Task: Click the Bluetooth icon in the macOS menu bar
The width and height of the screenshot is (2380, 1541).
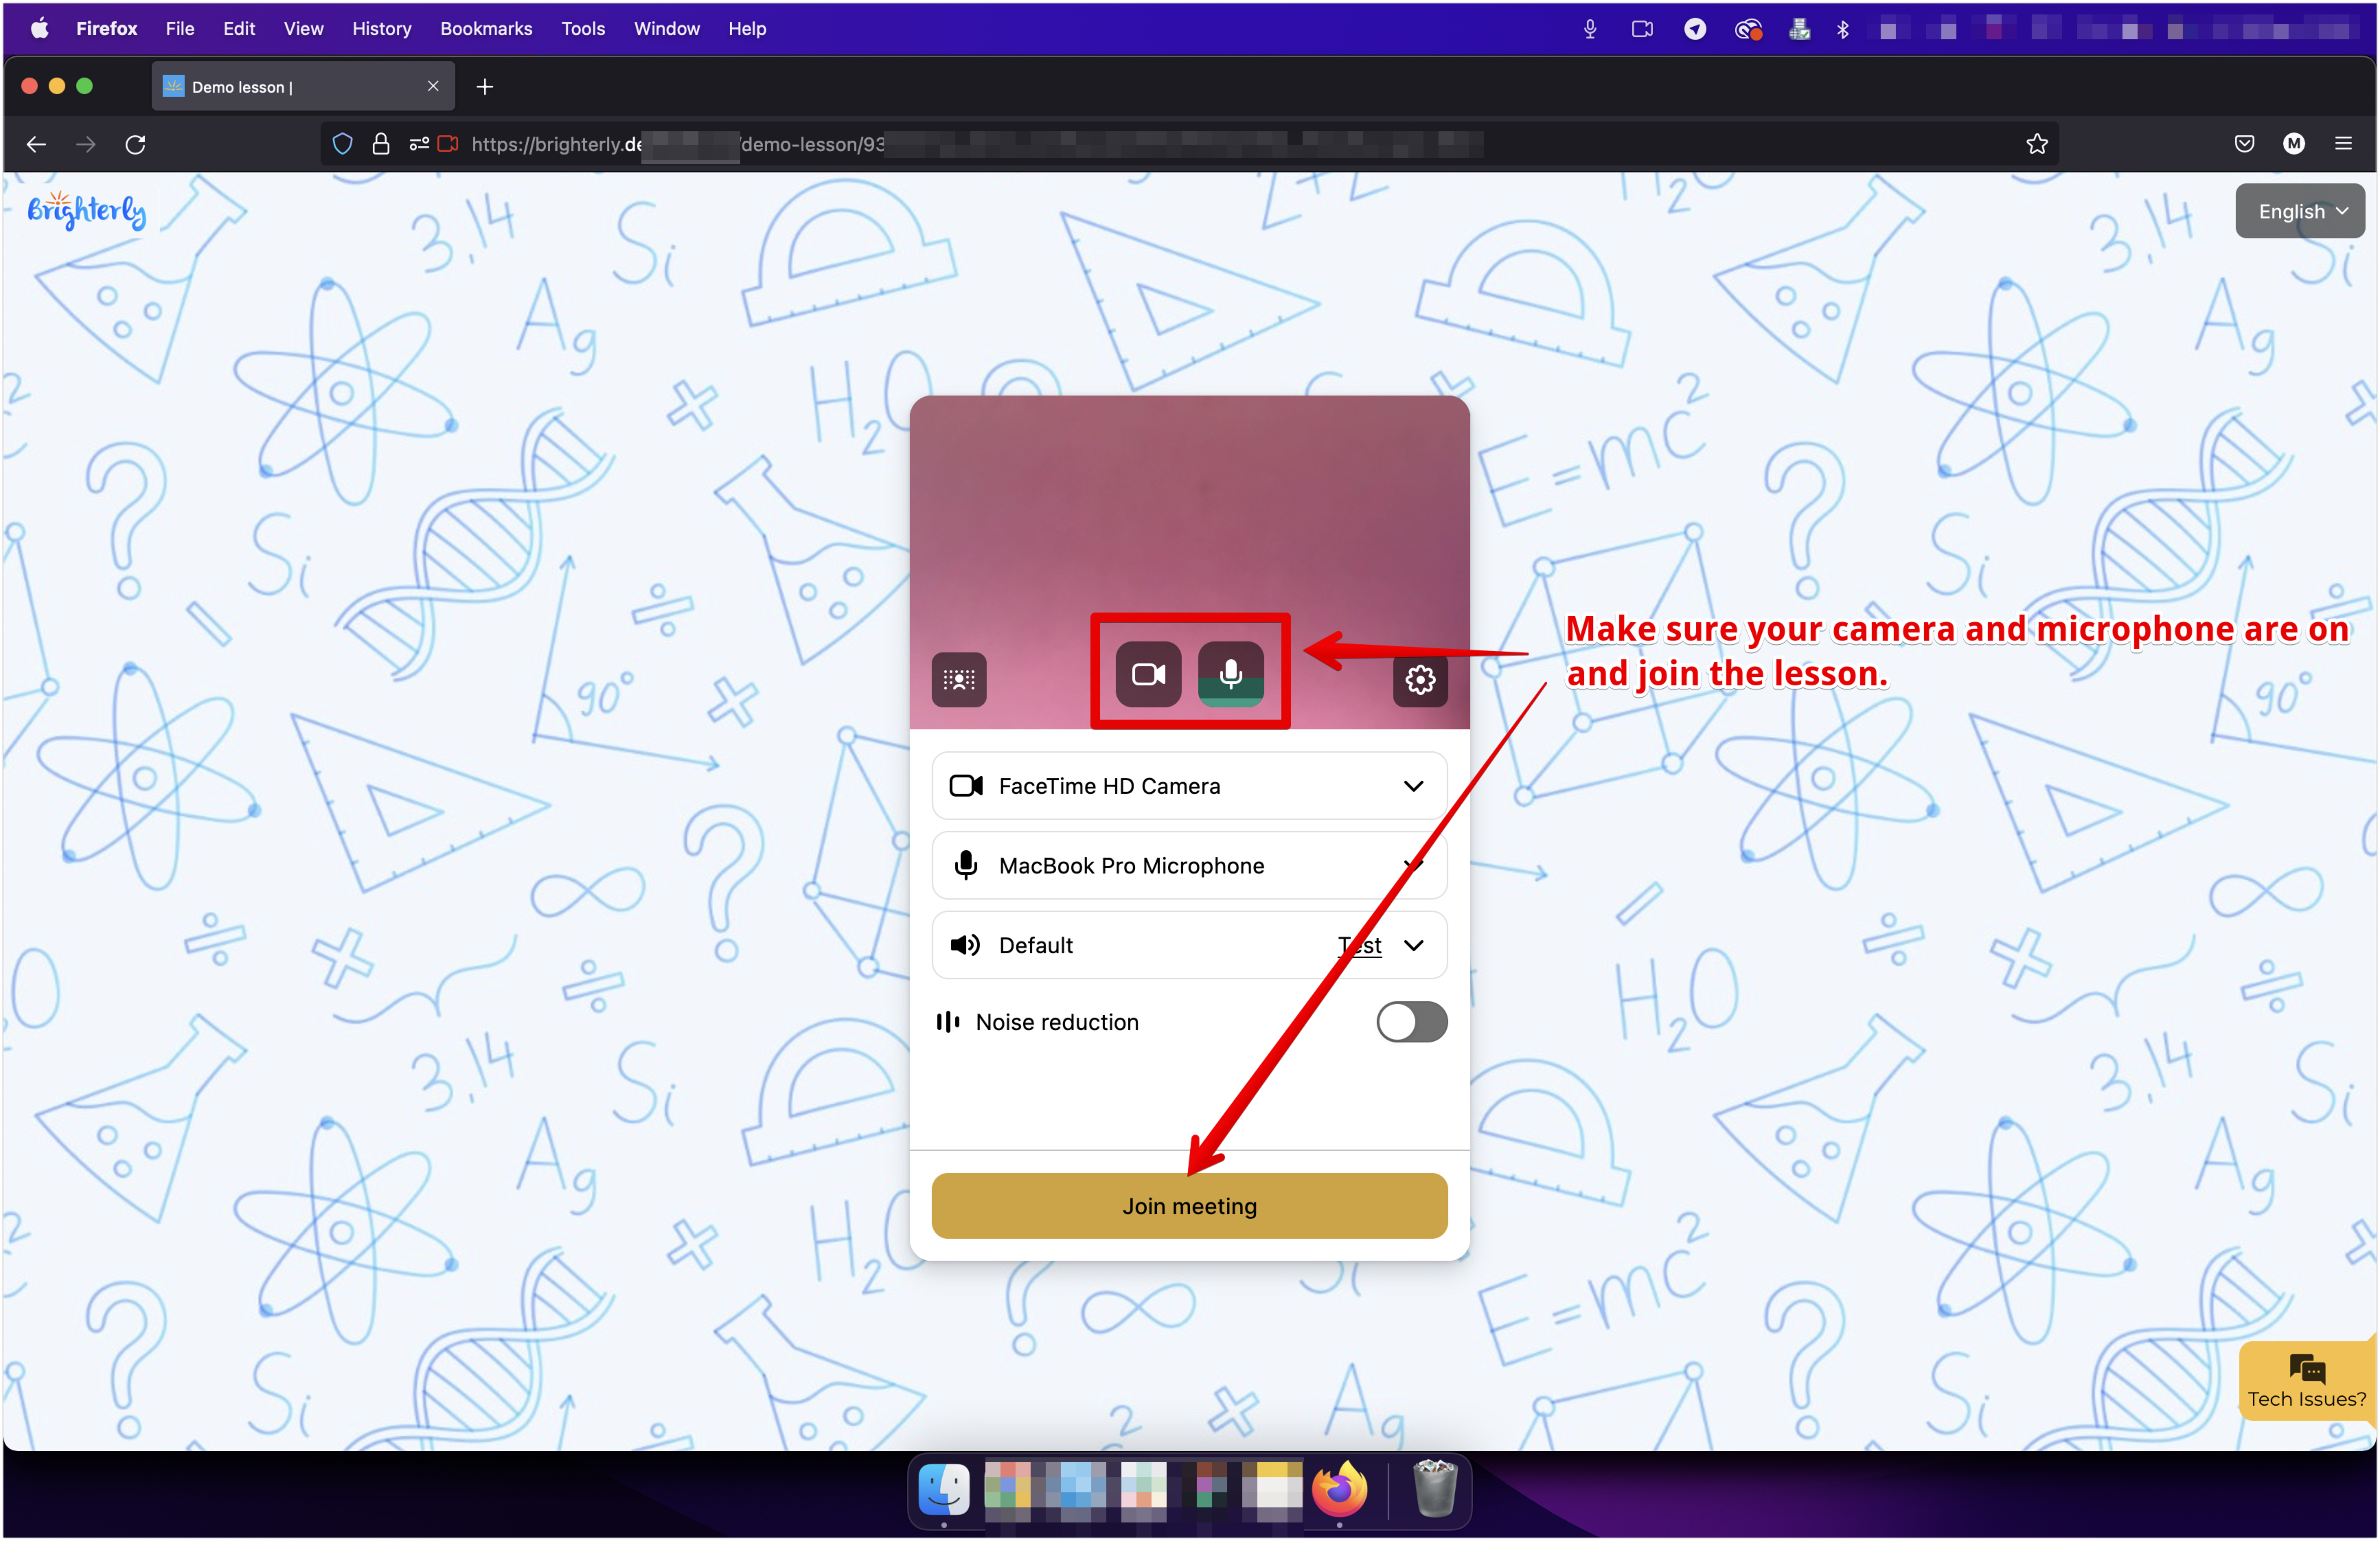Action: [x=1842, y=30]
